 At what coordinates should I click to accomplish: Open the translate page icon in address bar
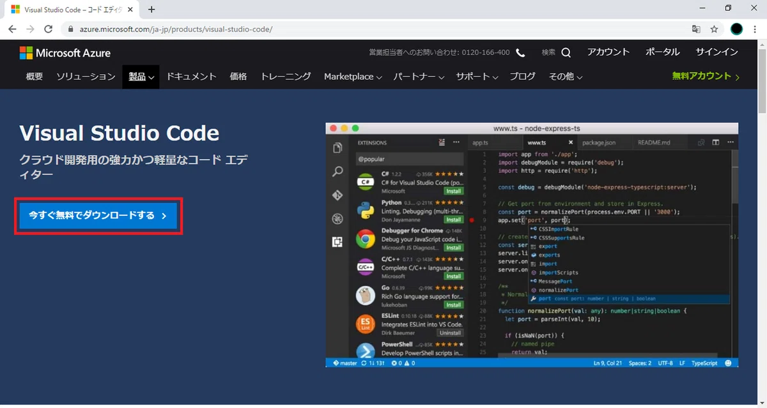click(x=696, y=29)
